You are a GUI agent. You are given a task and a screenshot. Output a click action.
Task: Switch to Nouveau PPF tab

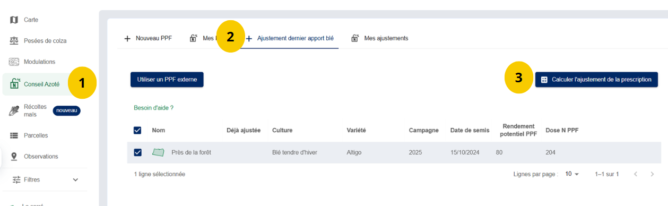pos(148,38)
